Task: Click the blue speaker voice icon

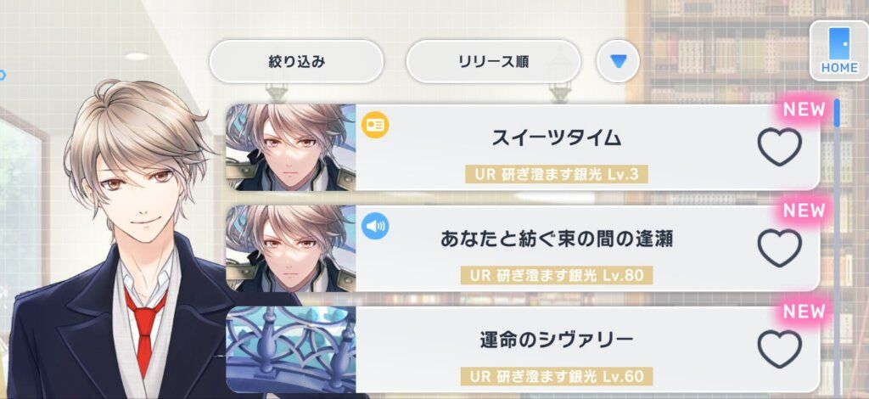Action: [375, 226]
